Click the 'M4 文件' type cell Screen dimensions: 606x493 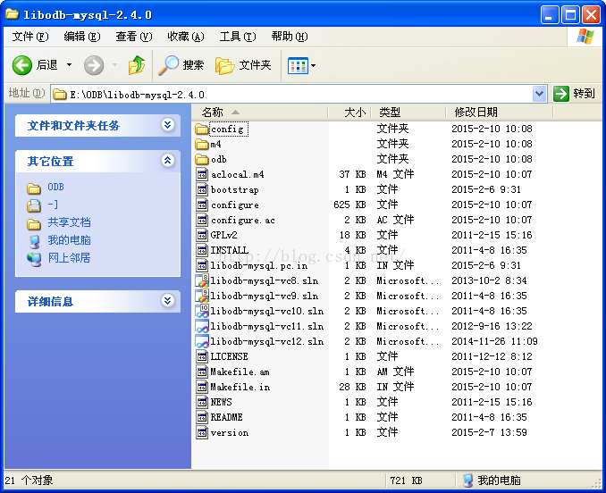(395, 174)
